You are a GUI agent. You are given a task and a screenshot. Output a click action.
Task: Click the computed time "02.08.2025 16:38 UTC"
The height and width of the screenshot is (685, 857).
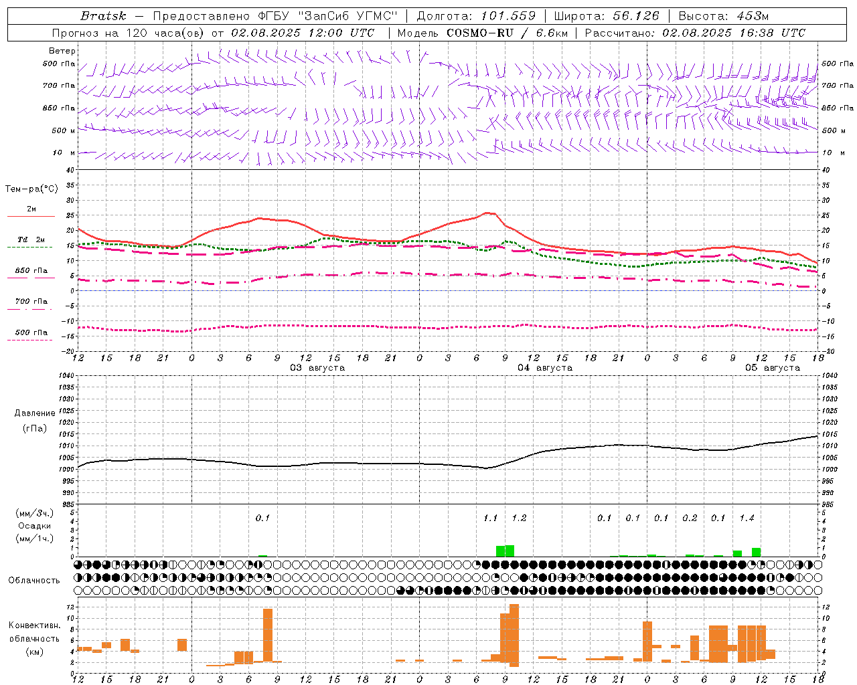(x=734, y=33)
